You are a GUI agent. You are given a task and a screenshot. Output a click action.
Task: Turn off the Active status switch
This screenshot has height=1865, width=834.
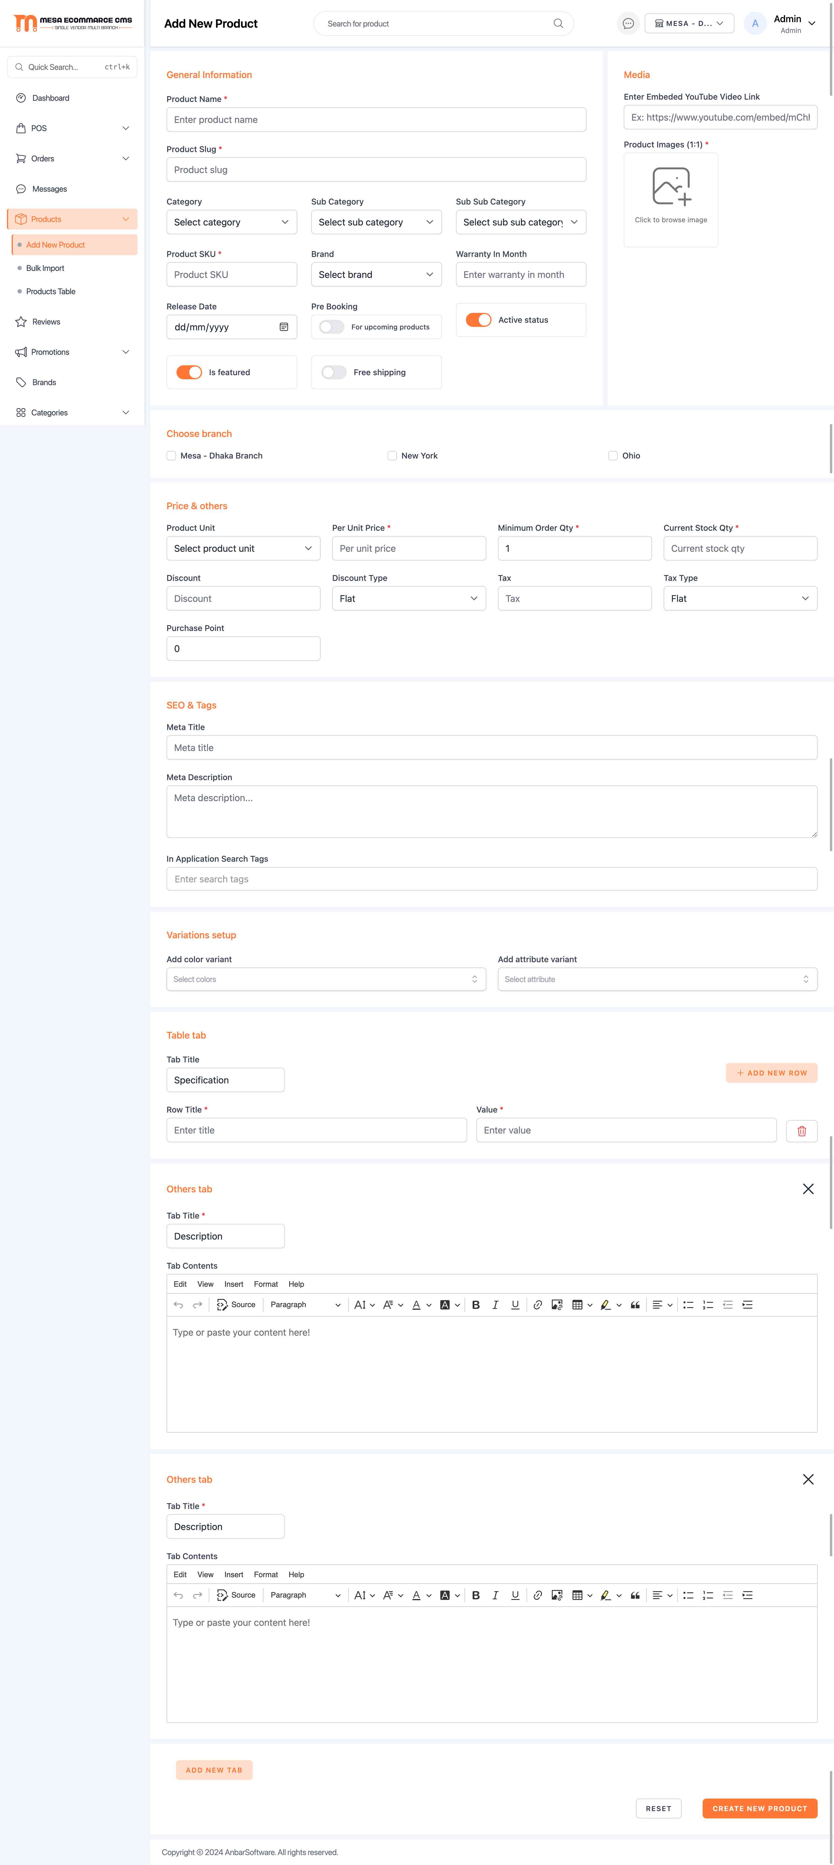pos(478,320)
